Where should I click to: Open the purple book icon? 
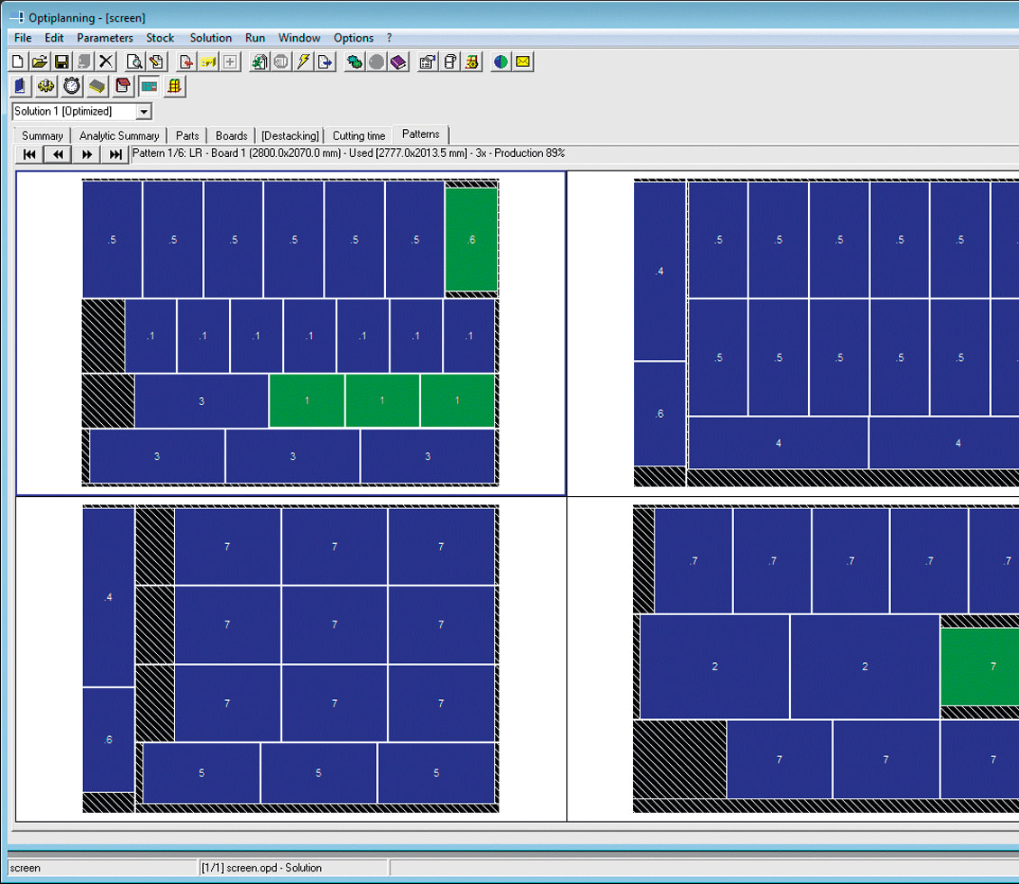(x=399, y=61)
